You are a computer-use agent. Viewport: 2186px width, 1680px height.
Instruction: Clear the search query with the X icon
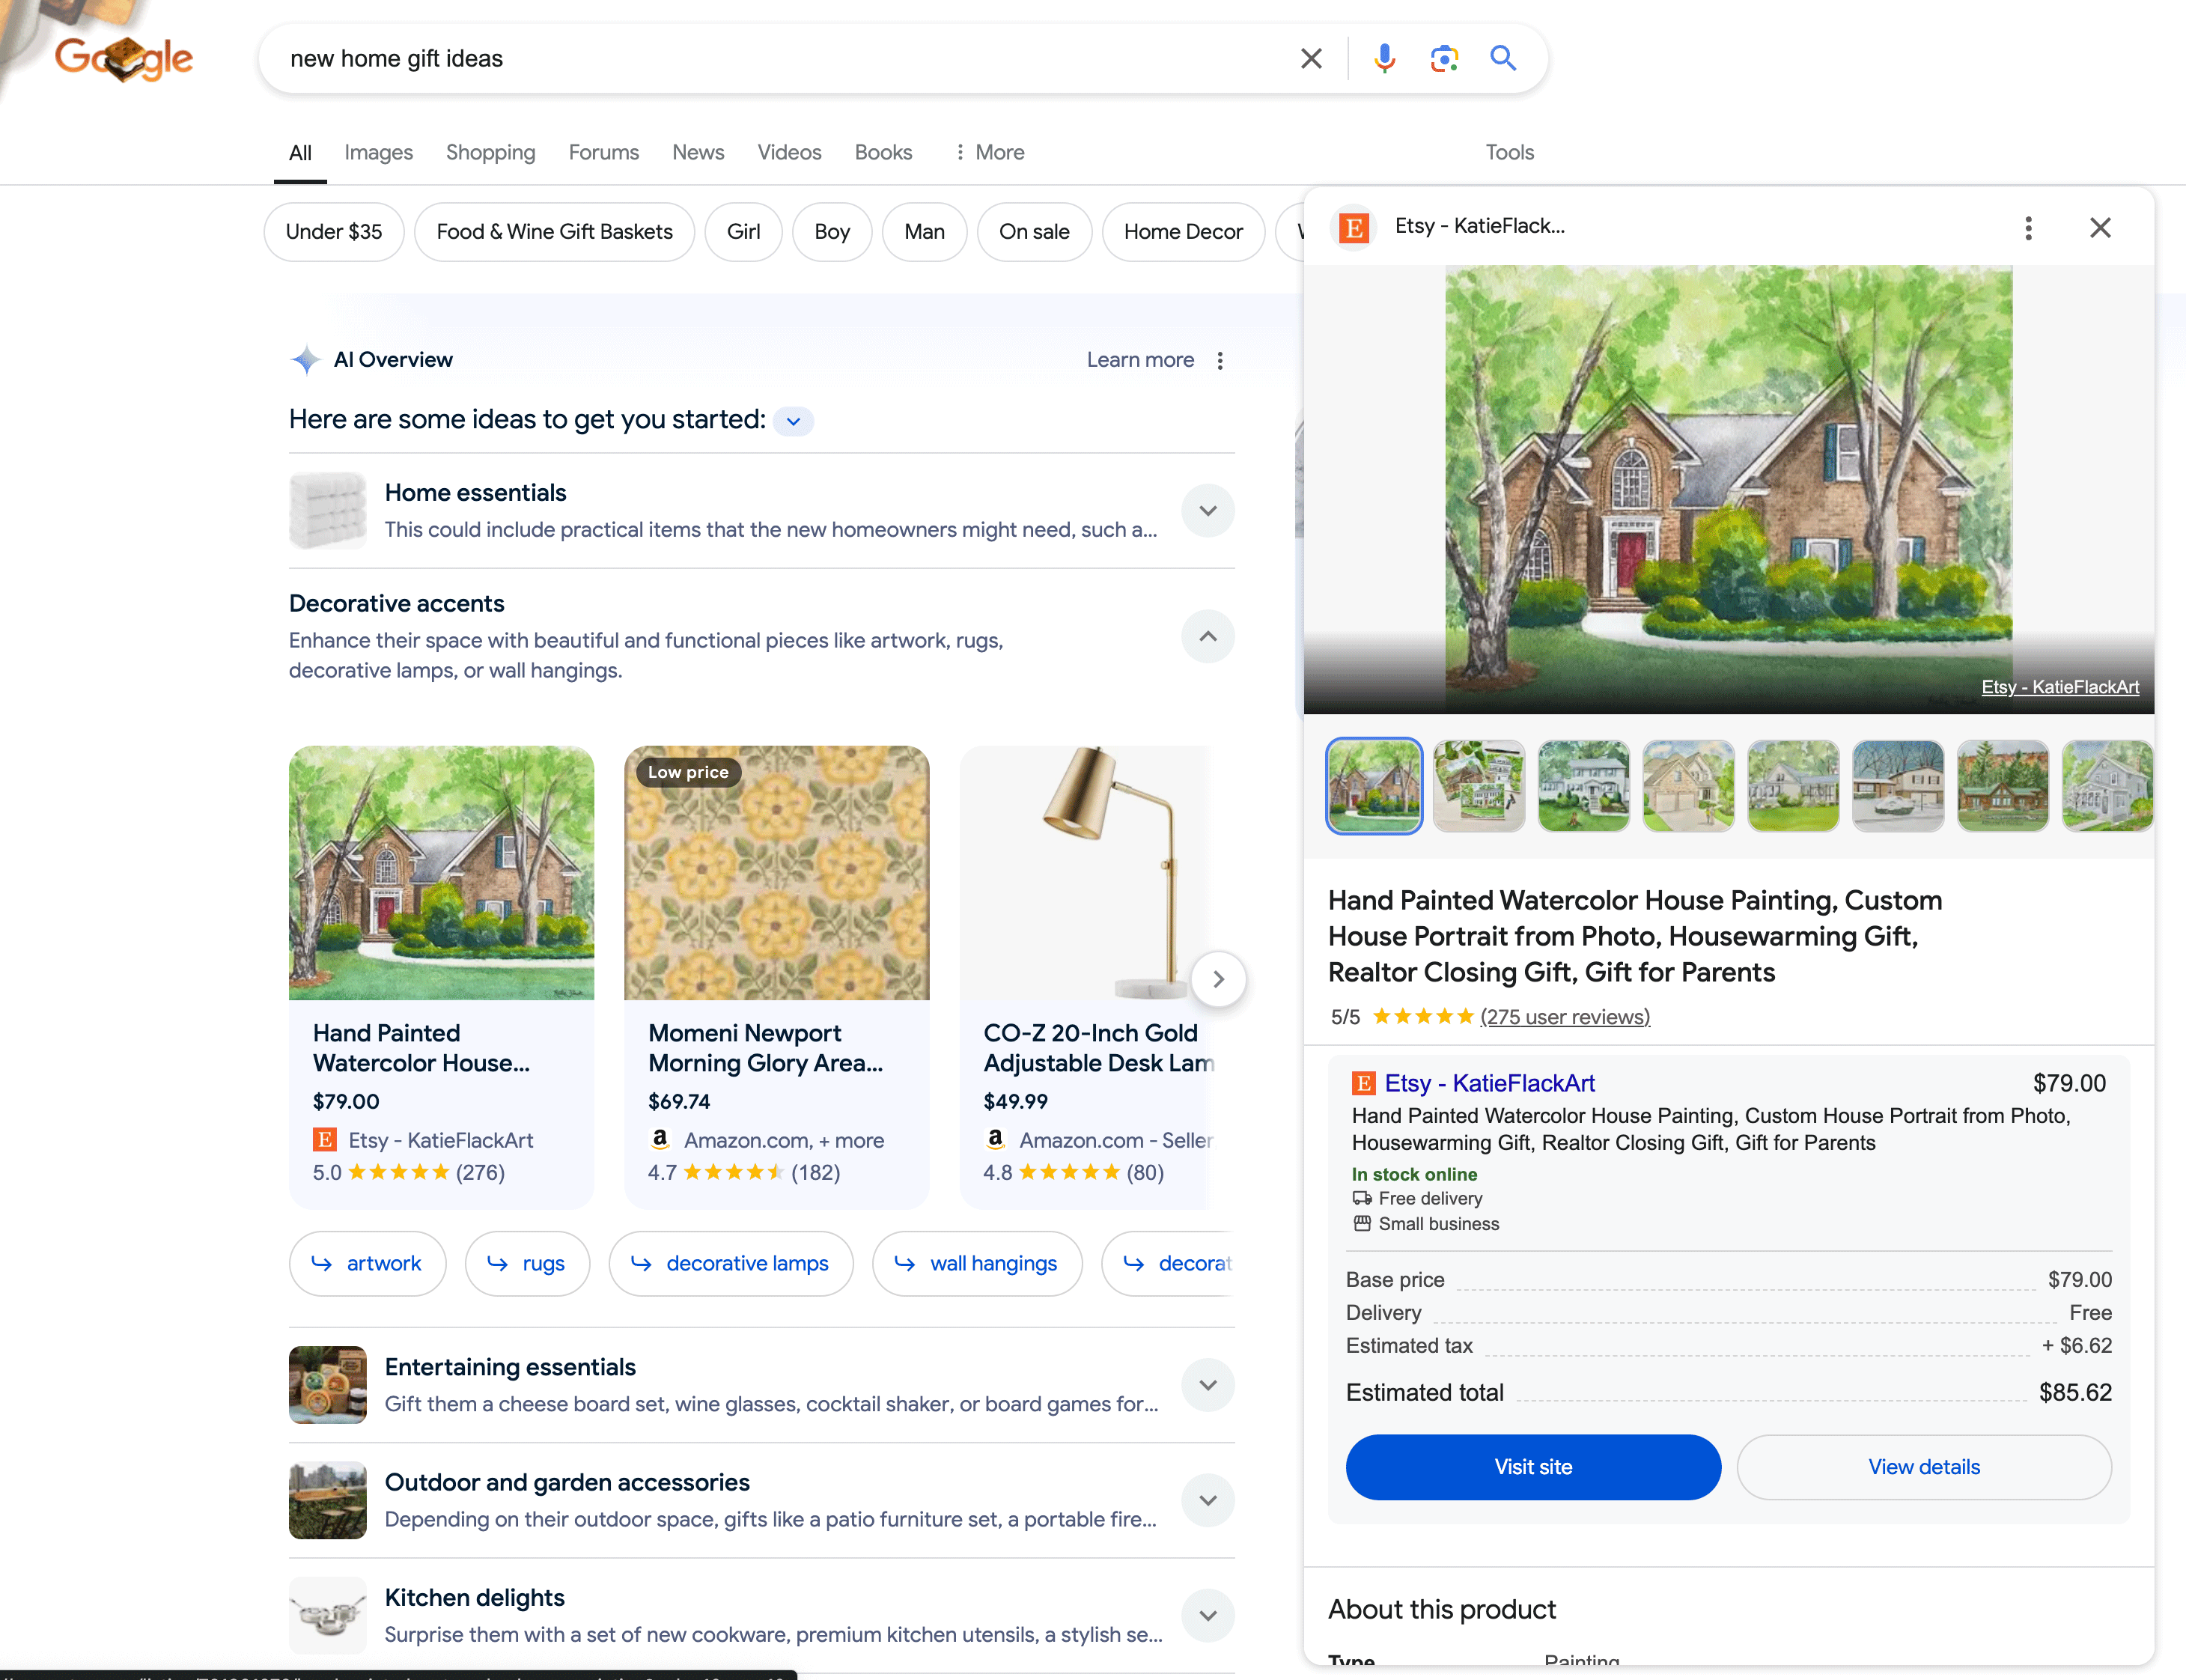(1311, 58)
